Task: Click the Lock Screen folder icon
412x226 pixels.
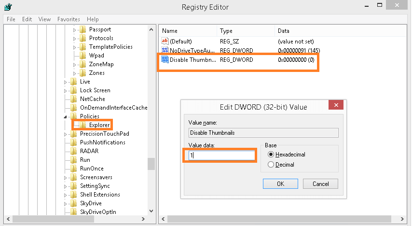Action: click(x=73, y=90)
